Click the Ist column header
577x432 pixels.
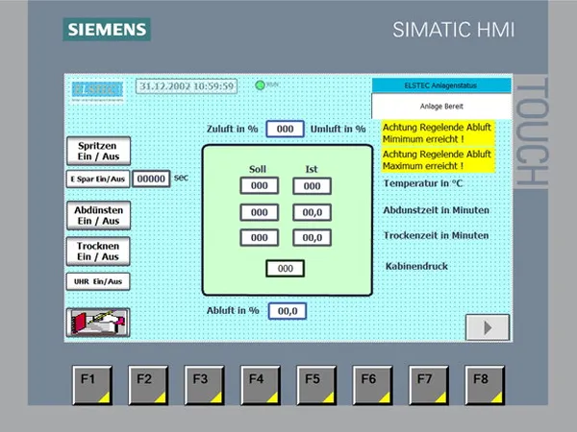coord(312,169)
